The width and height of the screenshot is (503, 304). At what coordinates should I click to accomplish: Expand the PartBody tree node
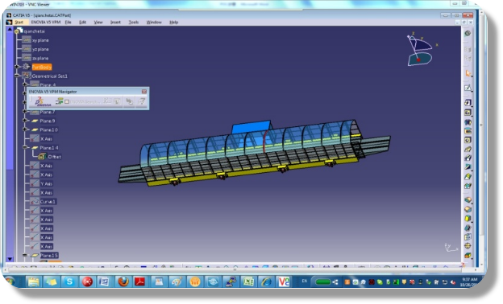[17, 67]
